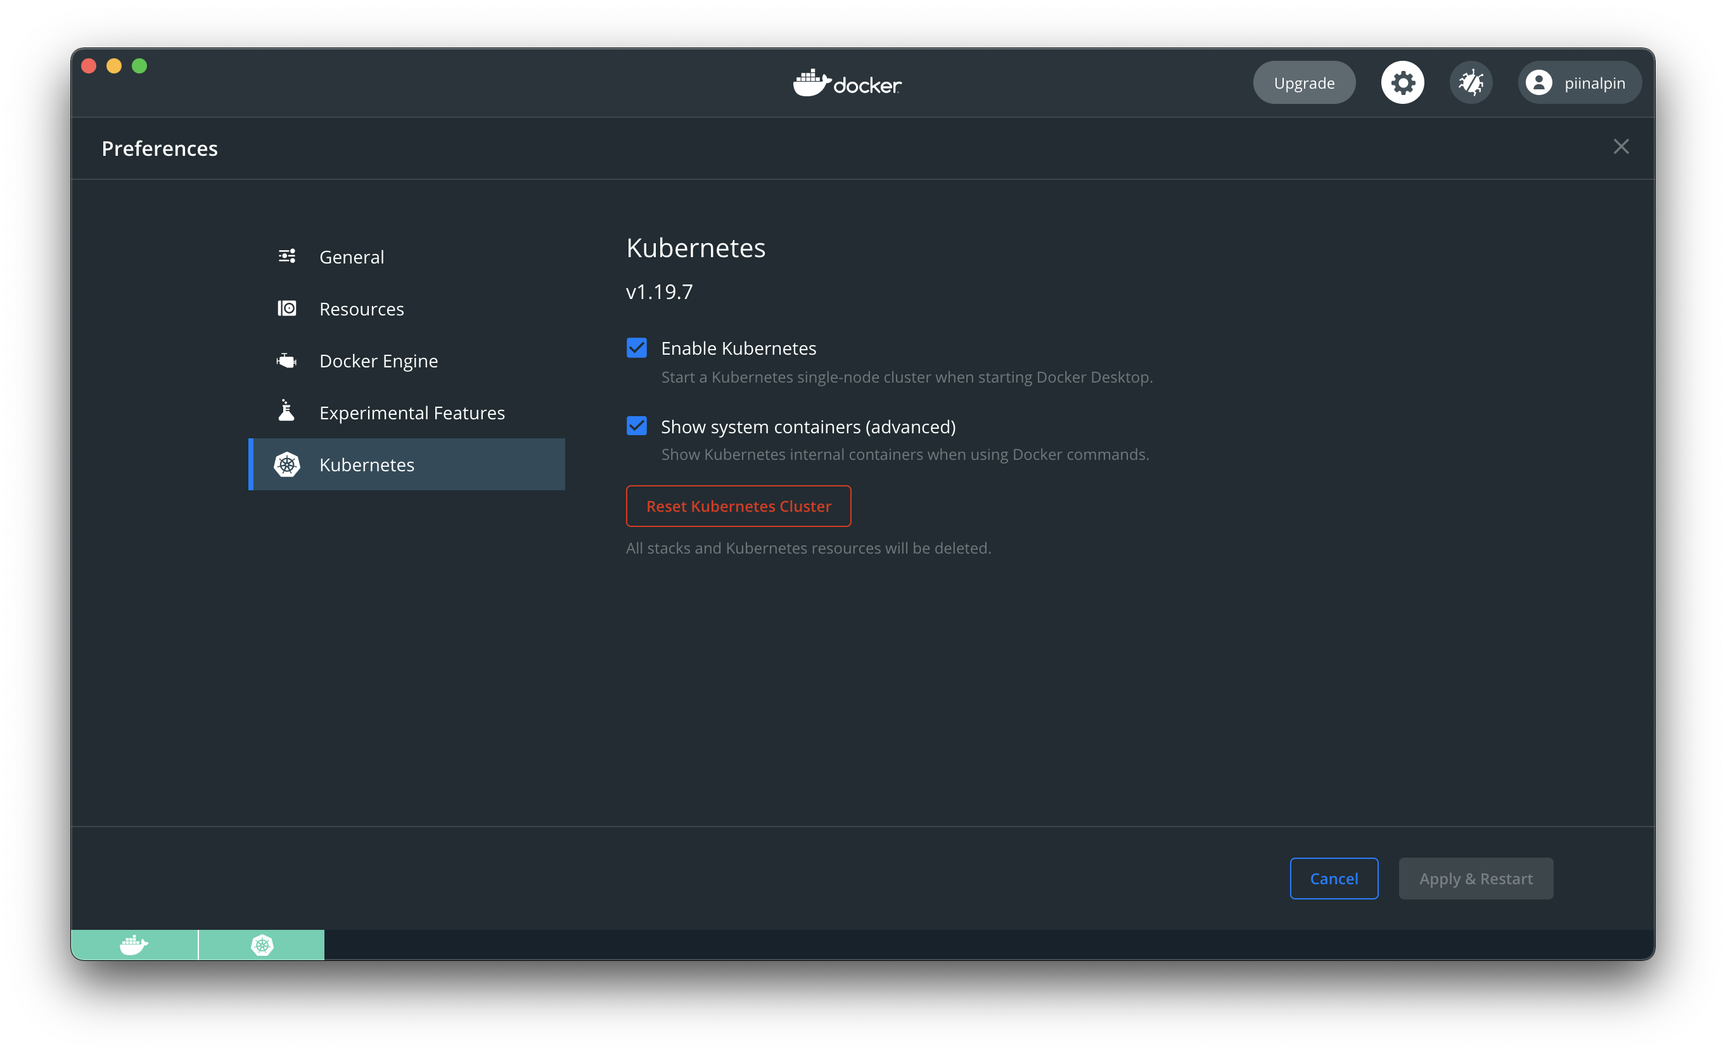Open settings via the gear icon

click(x=1402, y=82)
